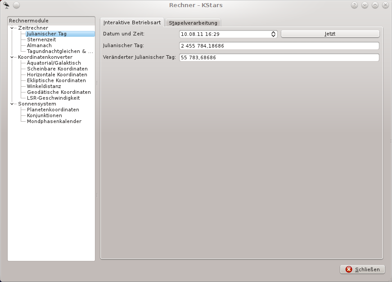Open the date and time spinner arrows
This screenshot has width=392, height=282.
pos(273,34)
